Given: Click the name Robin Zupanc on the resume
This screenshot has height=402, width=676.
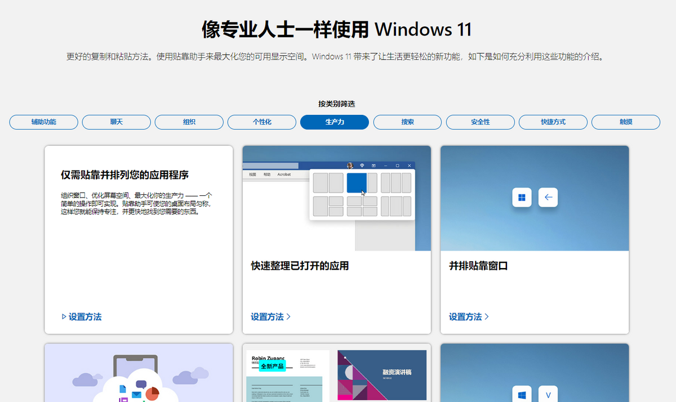Looking at the screenshot, I should [x=268, y=358].
